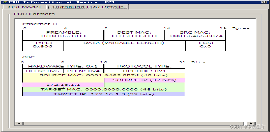Click the SRC MAC cell in Ethernet frame
This screenshot has height=132, width=270.
pyautogui.click(x=195, y=35)
